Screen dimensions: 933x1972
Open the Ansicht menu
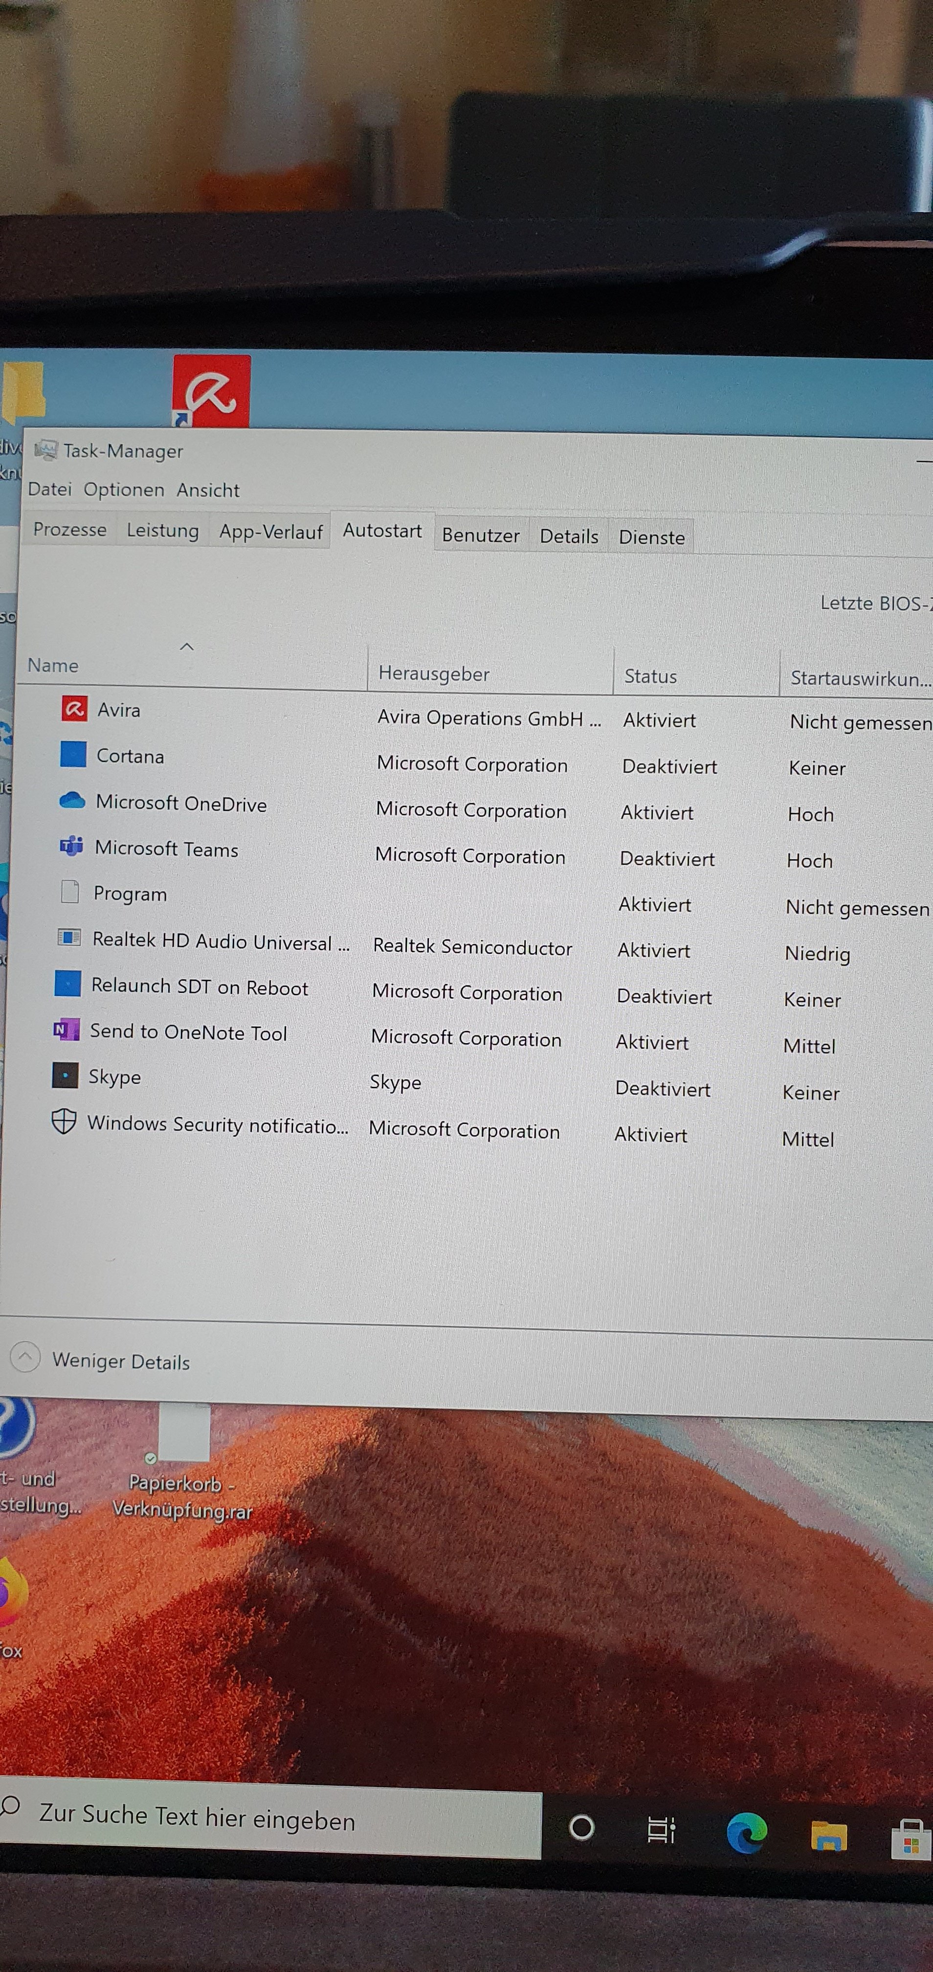click(x=208, y=491)
